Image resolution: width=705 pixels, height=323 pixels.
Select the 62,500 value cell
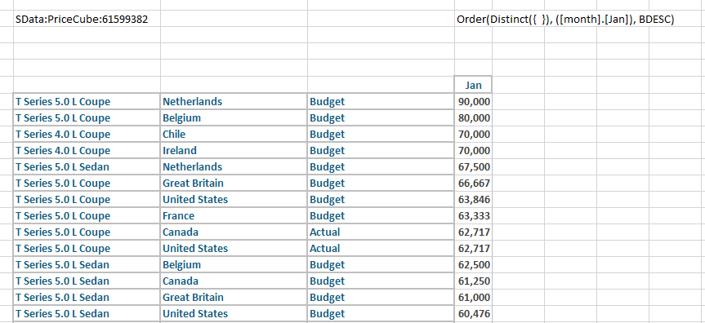[473, 264]
